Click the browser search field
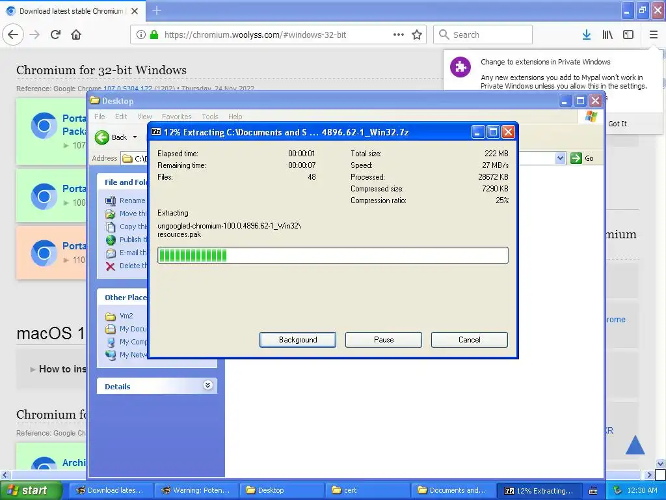Viewport: 666px width, 500px height. (x=483, y=35)
